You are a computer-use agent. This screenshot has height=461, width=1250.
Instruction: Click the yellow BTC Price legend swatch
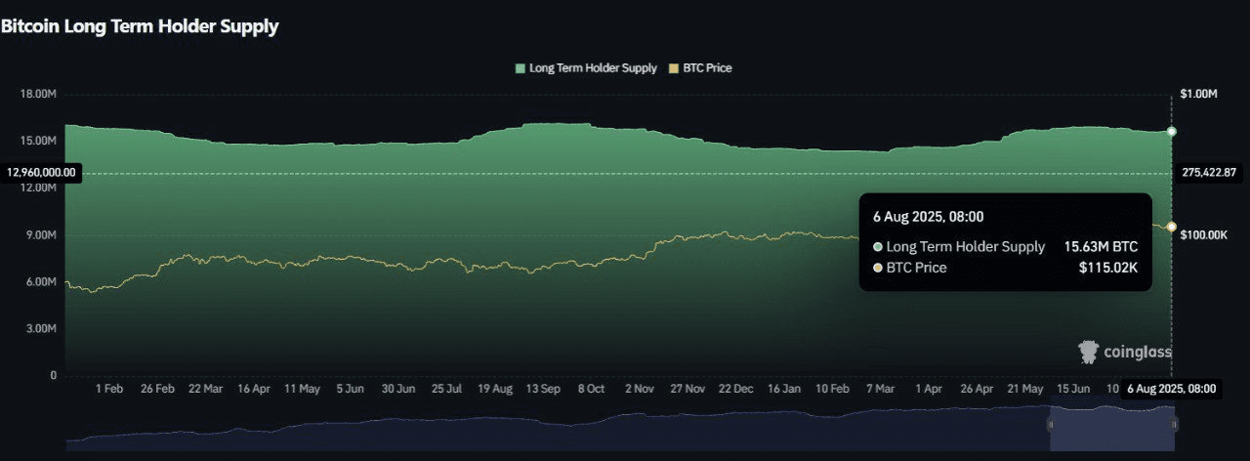pyautogui.click(x=673, y=68)
